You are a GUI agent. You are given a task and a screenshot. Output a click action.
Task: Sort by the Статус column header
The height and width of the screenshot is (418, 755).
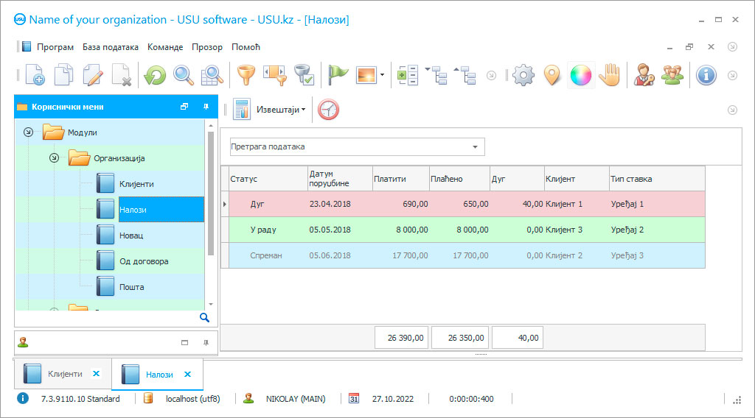point(264,179)
